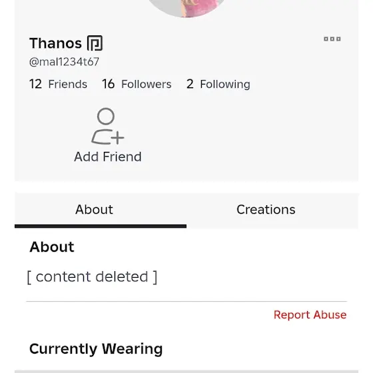This screenshot has height=373, width=373.
Task: Click the Currently Wearing panel below heading
Action: pyautogui.click(x=186, y=372)
